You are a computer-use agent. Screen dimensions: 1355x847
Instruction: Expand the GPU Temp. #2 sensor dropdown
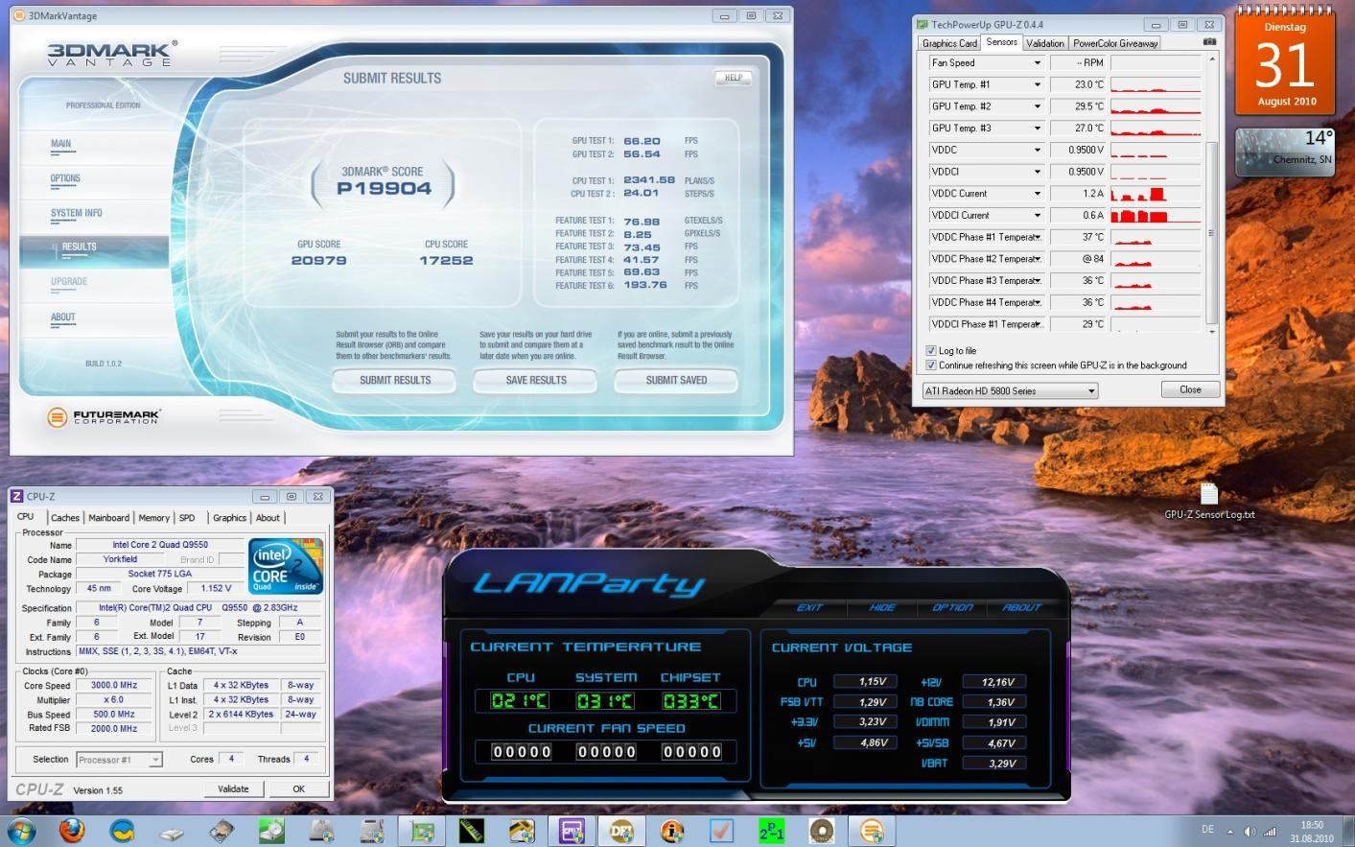tap(1037, 106)
